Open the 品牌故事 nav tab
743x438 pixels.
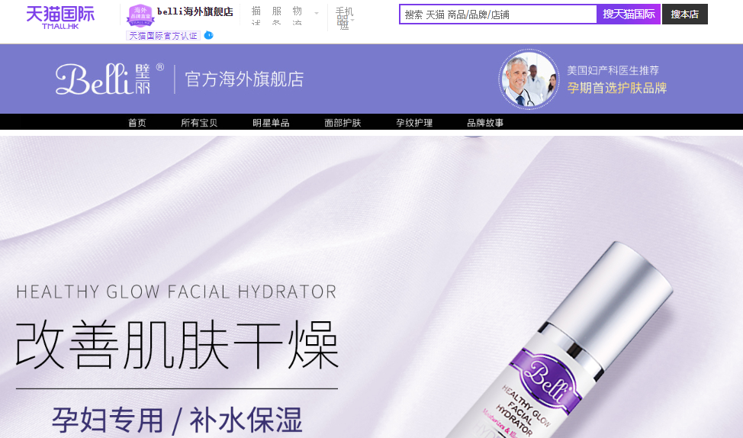(x=485, y=123)
